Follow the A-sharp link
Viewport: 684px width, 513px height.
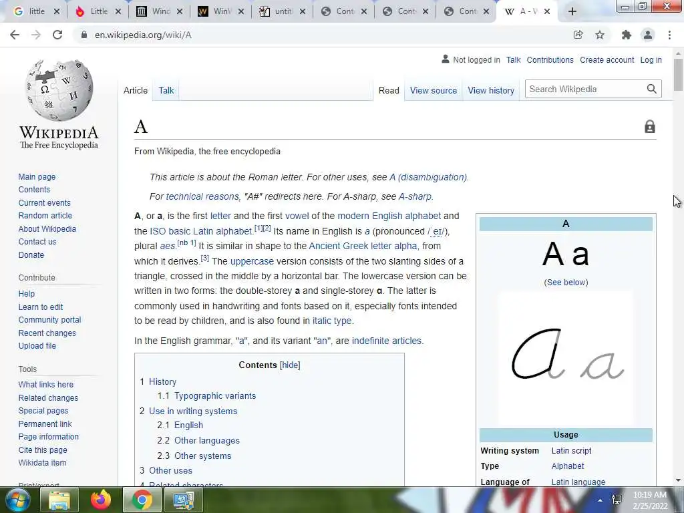click(x=415, y=196)
